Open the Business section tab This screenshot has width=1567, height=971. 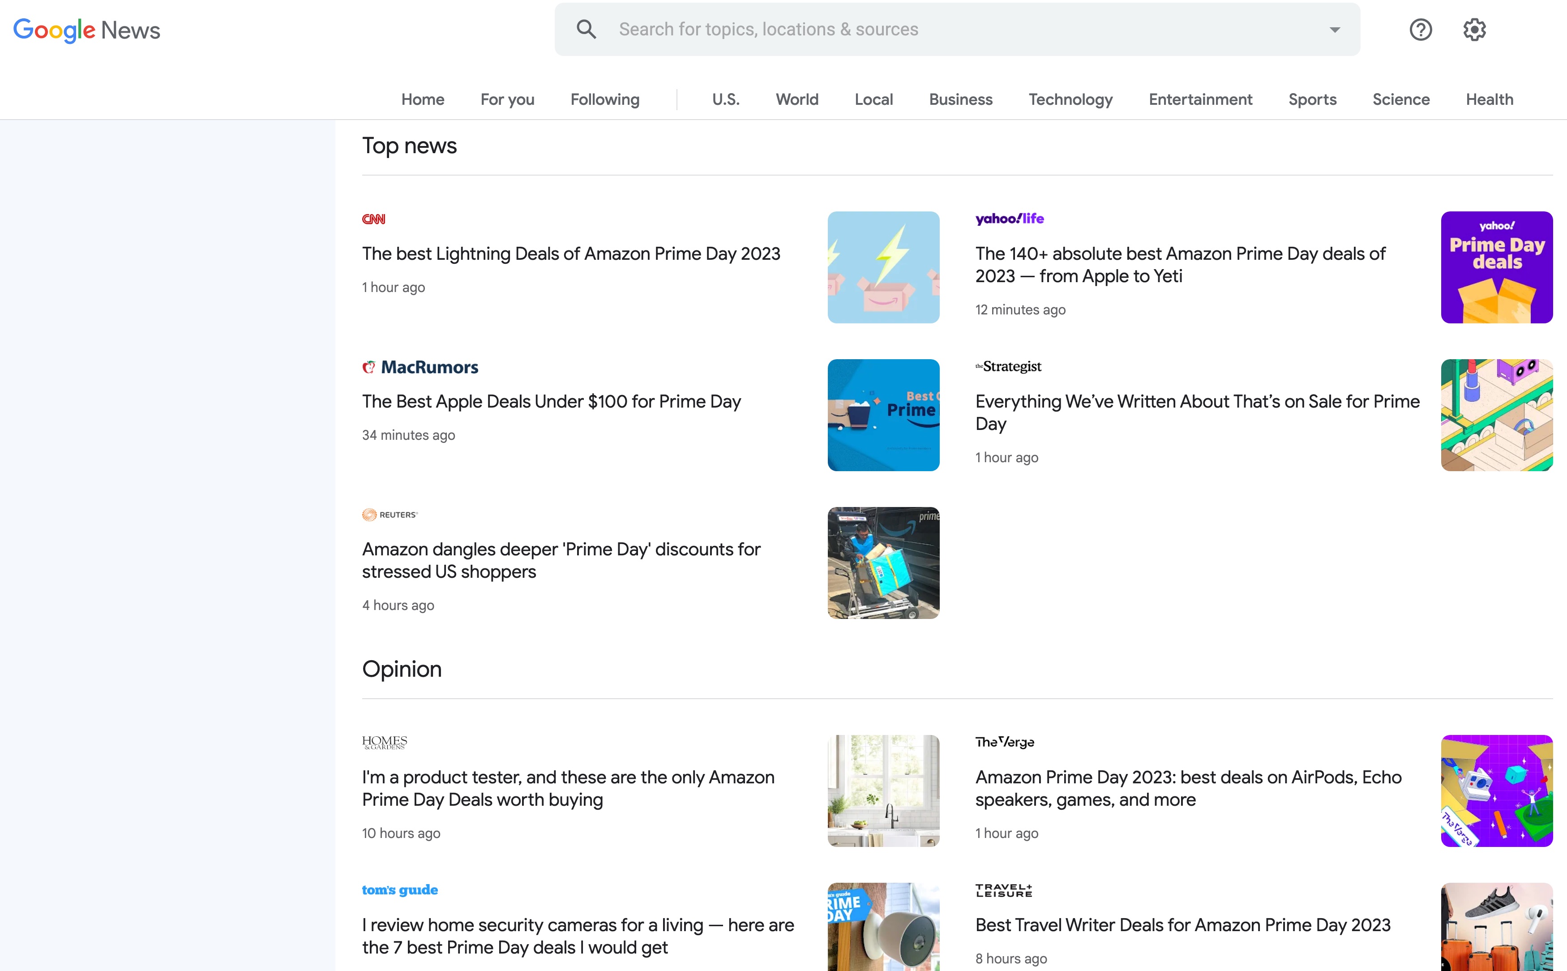(960, 99)
